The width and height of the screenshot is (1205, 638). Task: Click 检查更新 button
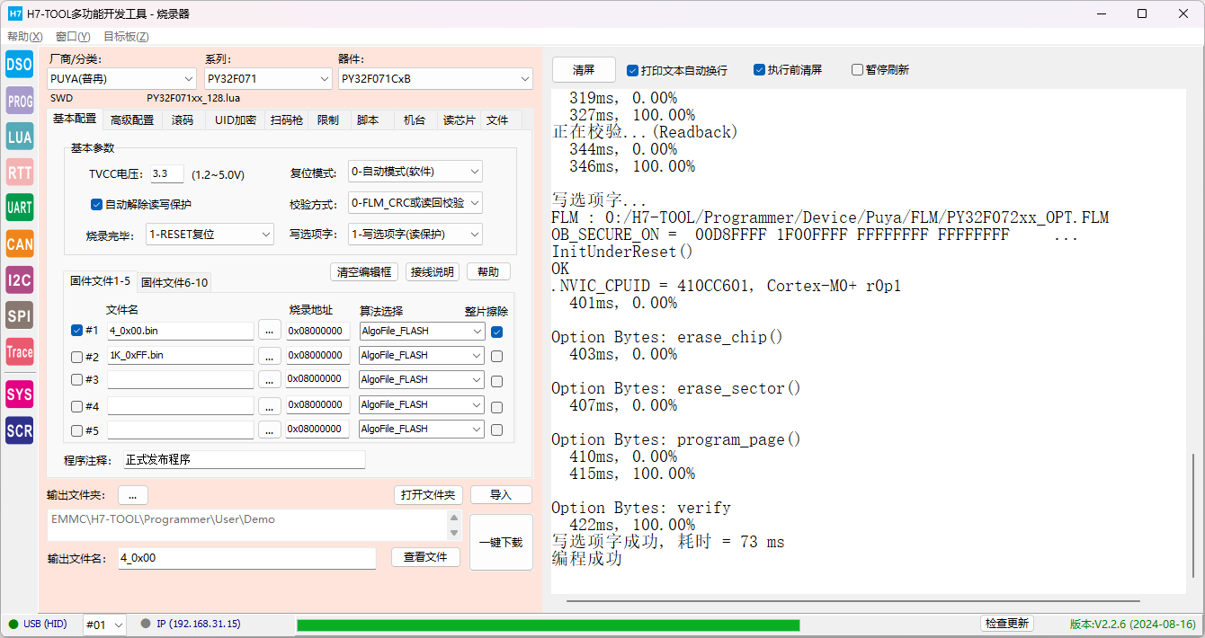[x=1007, y=624]
